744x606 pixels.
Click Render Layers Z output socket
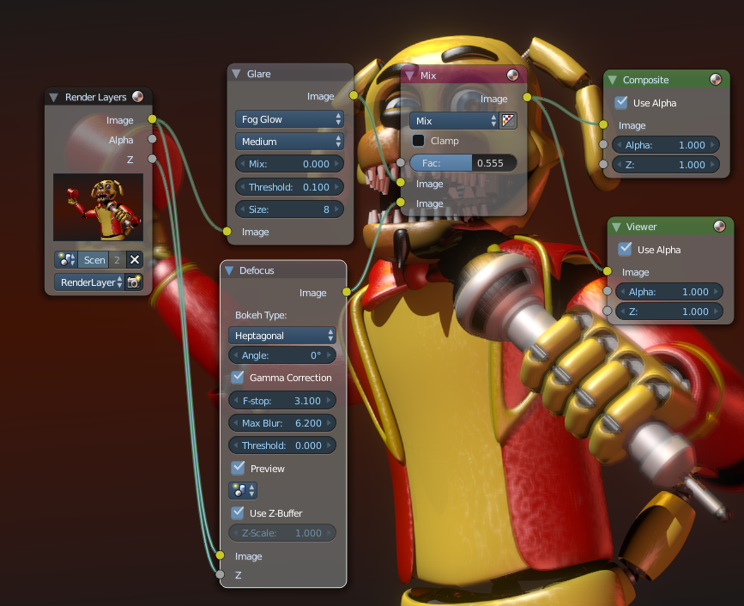pyautogui.click(x=152, y=159)
